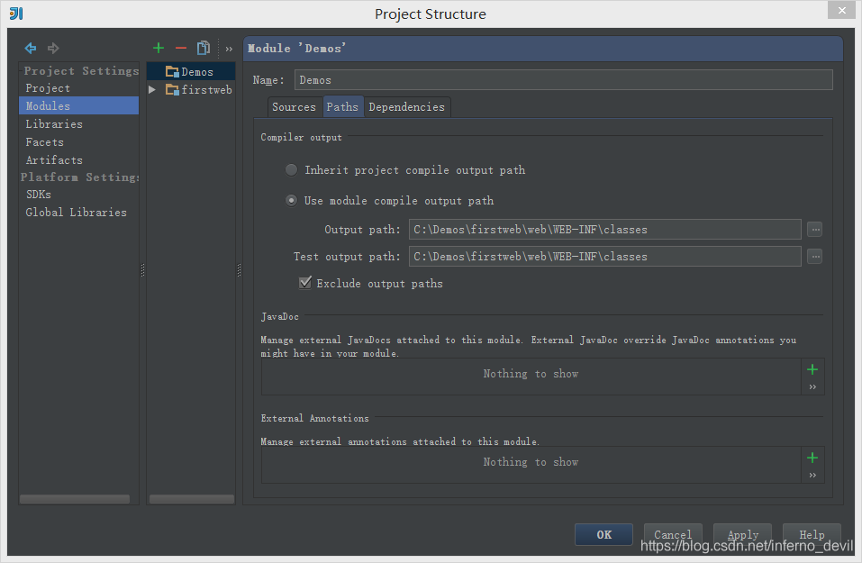Add an external JavaDoc with the plus icon

812,369
